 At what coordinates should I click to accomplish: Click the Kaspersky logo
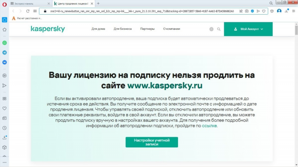(x=48, y=29)
